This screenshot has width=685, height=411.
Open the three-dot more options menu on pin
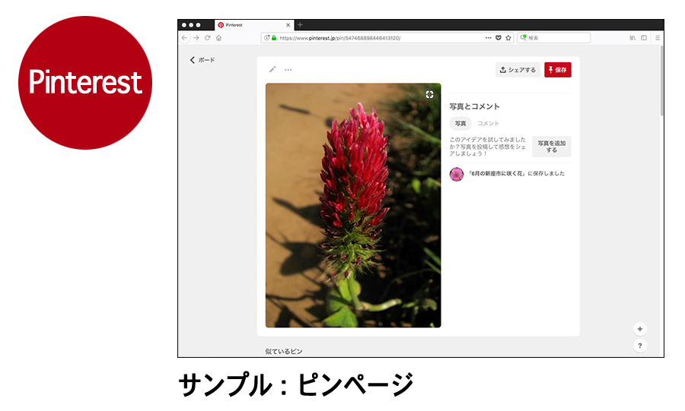[x=288, y=70]
